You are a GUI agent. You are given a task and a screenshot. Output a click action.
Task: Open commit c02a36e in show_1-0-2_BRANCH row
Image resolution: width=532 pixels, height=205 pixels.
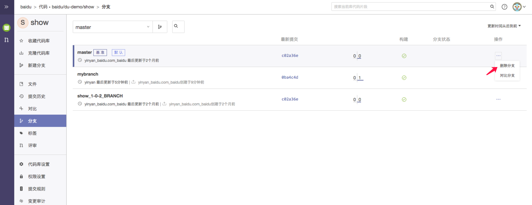[x=290, y=99]
